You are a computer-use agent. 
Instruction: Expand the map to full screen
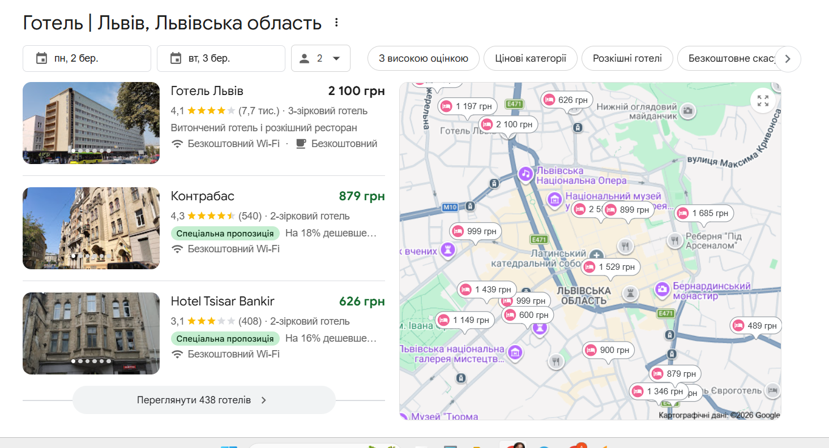(763, 101)
